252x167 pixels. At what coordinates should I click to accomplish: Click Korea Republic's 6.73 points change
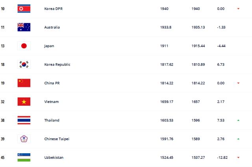221,64
